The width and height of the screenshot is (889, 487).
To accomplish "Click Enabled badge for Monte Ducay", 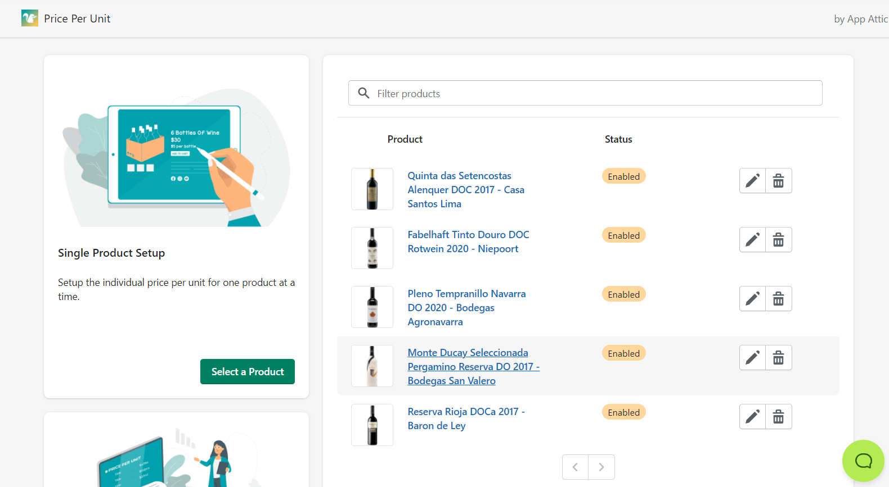I will [623, 353].
